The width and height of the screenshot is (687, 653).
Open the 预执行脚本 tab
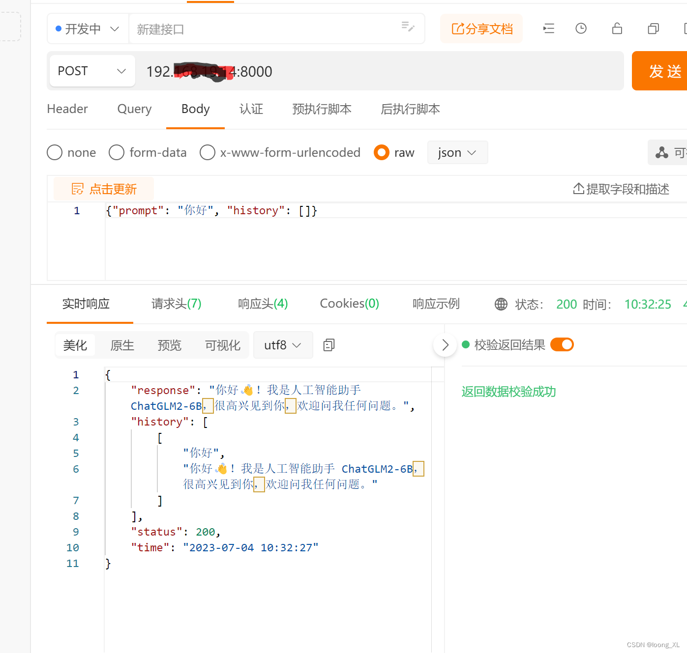coord(322,109)
